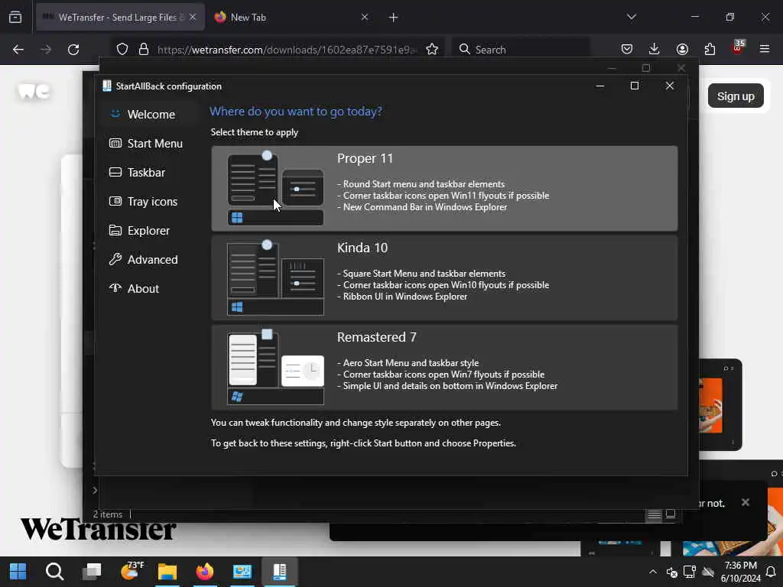This screenshot has height=587, width=783.
Task: Click the Start Menu sidebar icon
Action: 115,143
